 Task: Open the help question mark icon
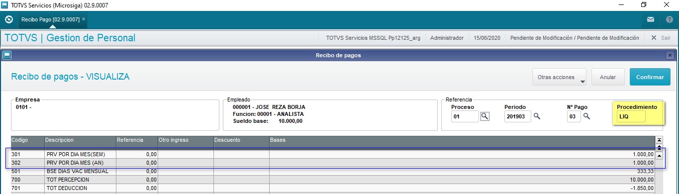pos(669,19)
